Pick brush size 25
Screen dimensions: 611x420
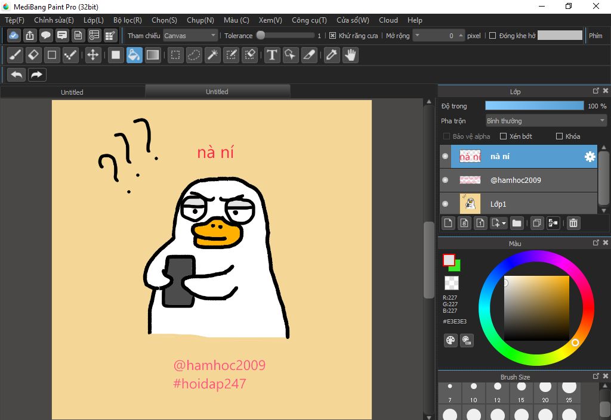[x=569, y=393]
